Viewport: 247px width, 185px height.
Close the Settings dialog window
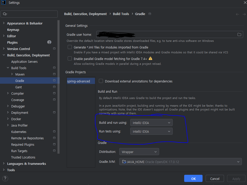245,3
